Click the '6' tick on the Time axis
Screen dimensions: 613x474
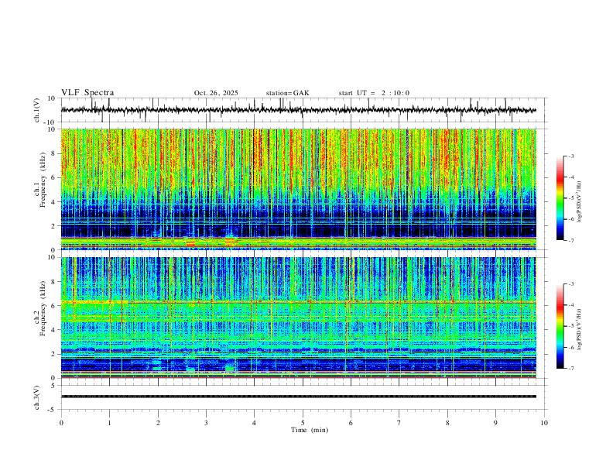tap(351, 423)
